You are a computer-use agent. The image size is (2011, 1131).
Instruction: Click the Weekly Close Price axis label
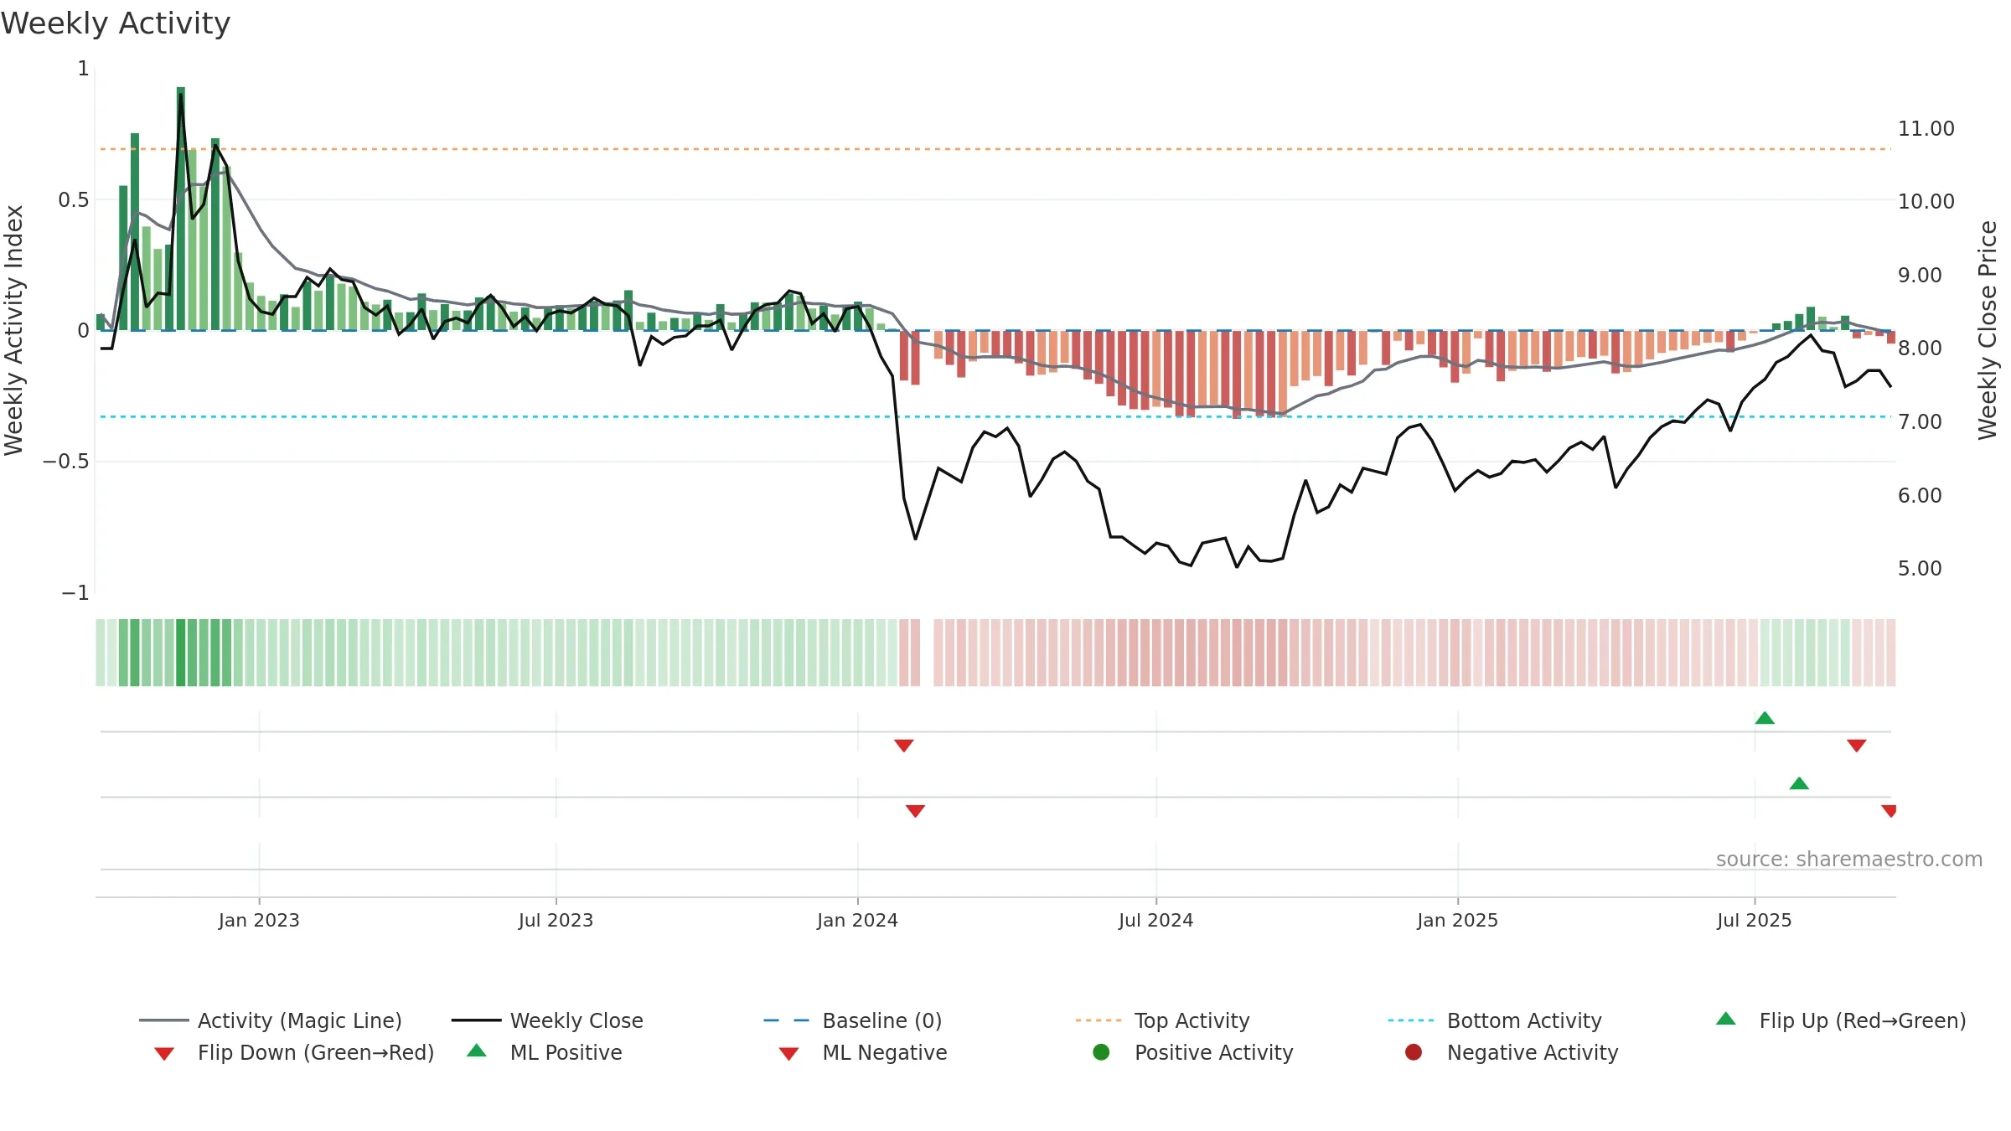coord(1988,330)
